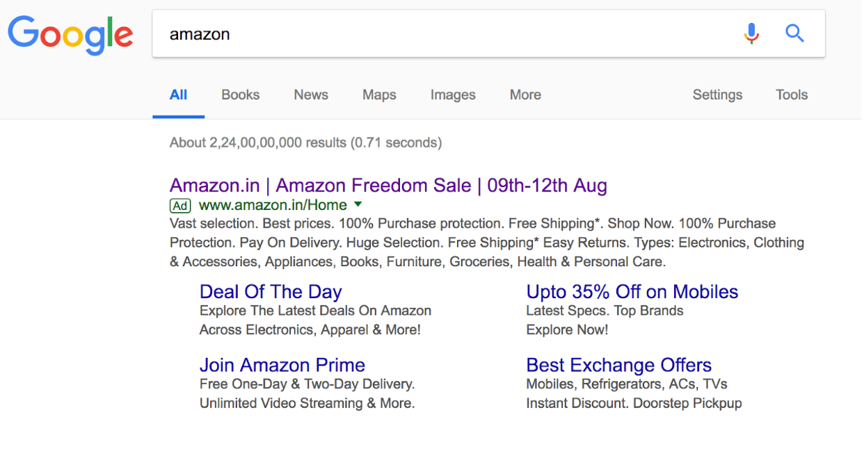
Task: Switch to Books search results
Action: tap(240, 95)
